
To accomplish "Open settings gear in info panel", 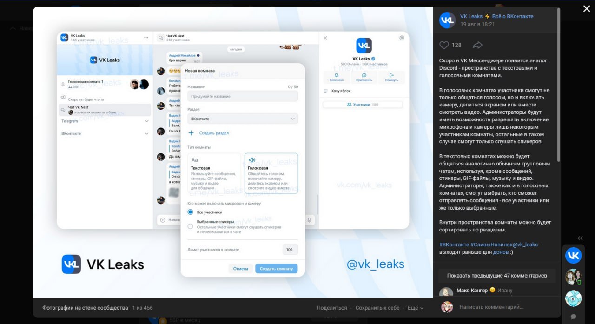I will coord(402,38).
